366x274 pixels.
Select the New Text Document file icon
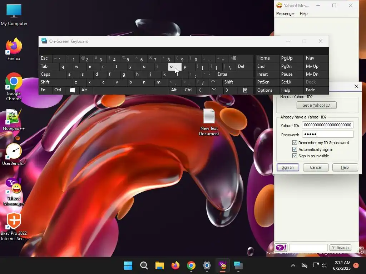tap(209, 122)
